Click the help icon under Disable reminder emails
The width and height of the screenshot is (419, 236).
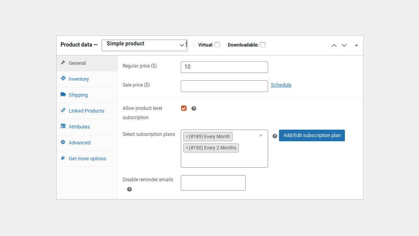tap(129, 189)
